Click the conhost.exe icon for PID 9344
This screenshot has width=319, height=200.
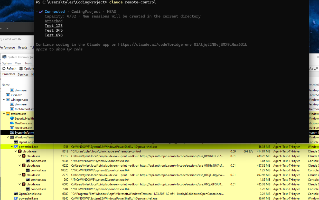coord(28,161)
